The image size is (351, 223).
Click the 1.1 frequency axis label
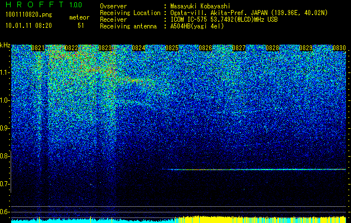[4, 72]
